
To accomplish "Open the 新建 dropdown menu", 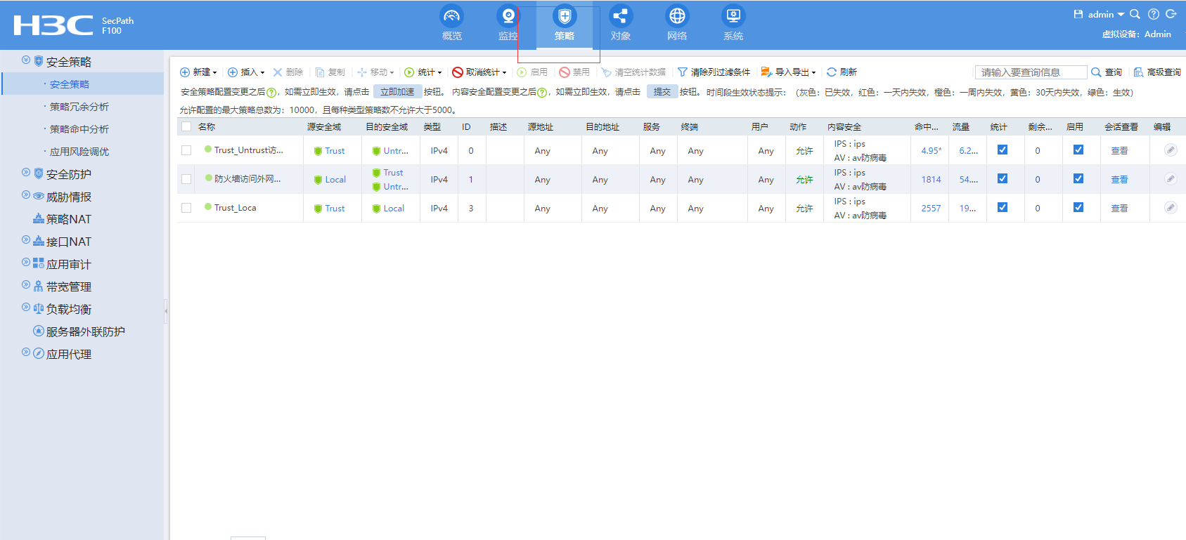I will tap(198, 72).
